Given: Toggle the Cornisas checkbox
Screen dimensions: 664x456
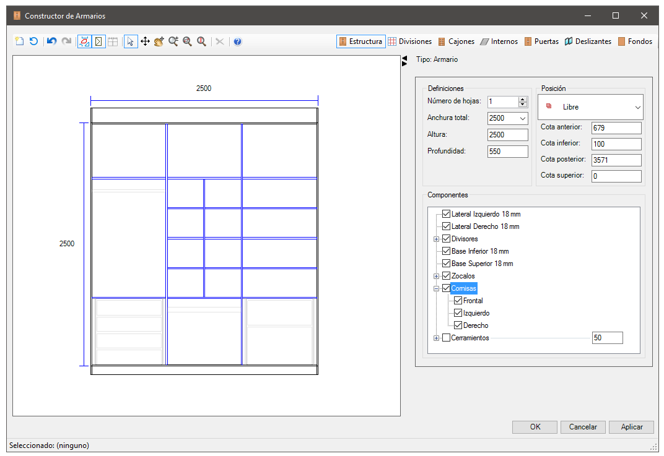Looking at the screenshot, I should (x=446, y=288).
